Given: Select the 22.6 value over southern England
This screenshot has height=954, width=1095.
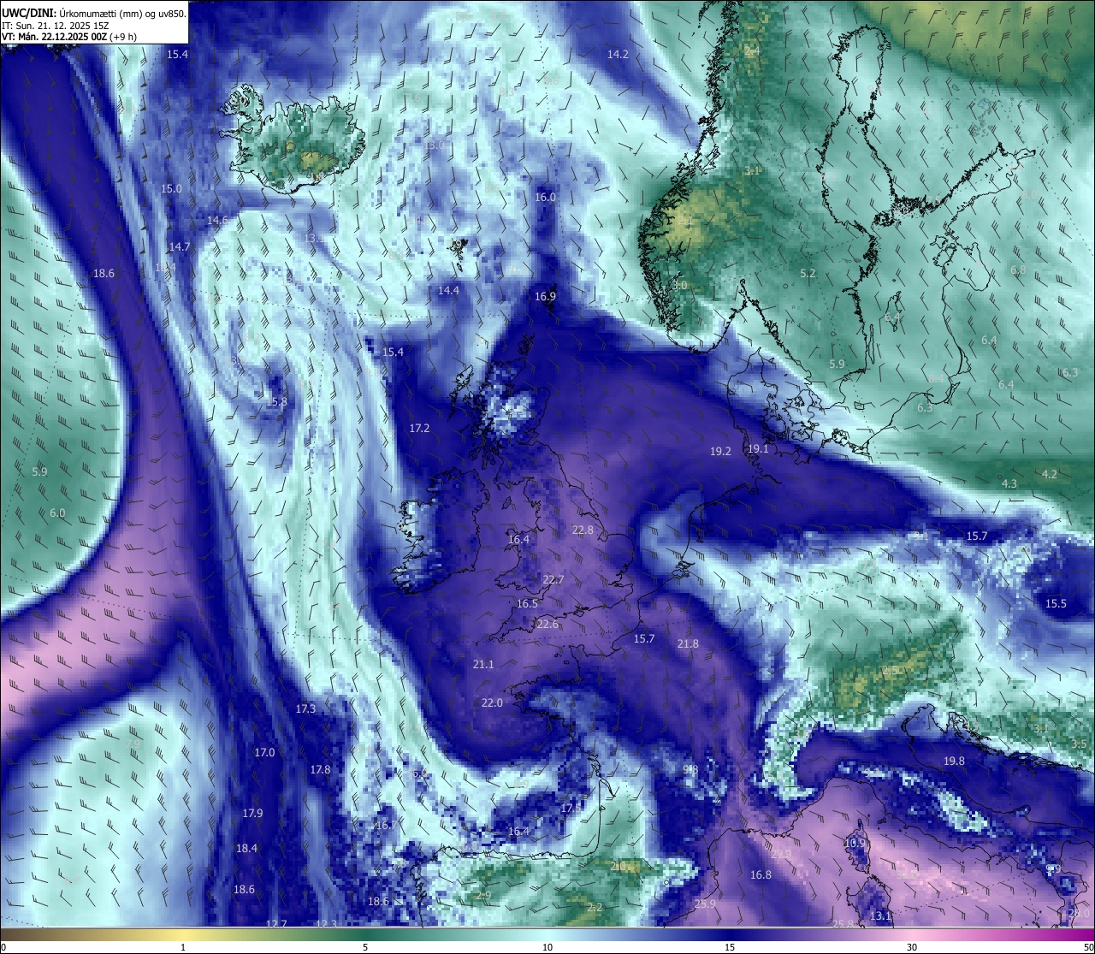Looking at the screenshot, I should point(547,624).
